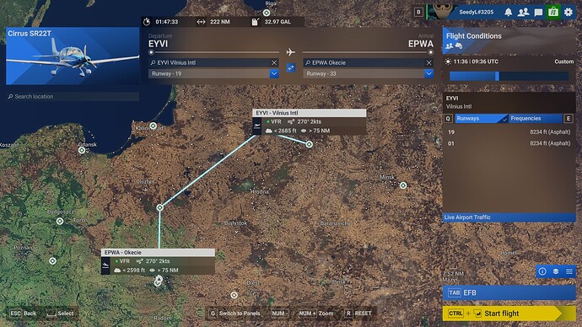The height and width of the screenshot is (327, 582).
Task: Click the Q previous-tab key icon
Action: pyautogui.click(x=448, y=119)
